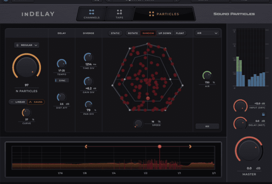The height and width of the screenshot is (184, 272).
Task: Toggle the Sync button
Action: click(x=61, y=81)
